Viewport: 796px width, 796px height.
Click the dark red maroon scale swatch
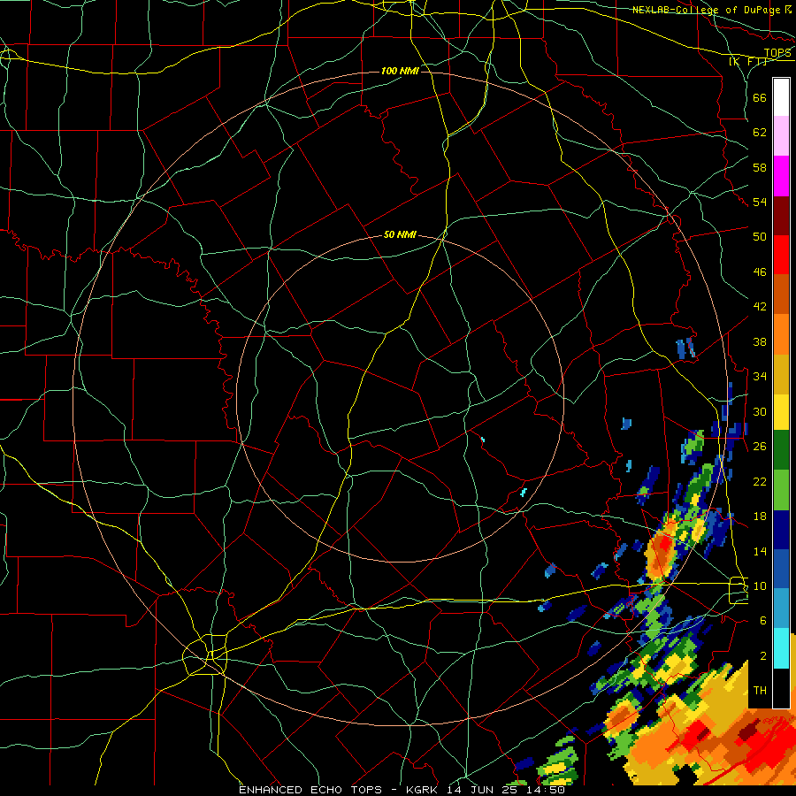coord(781,216)
